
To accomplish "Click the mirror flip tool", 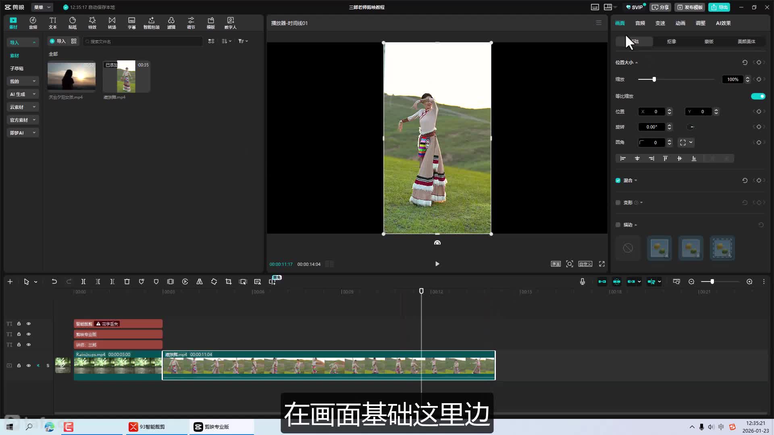I will [x=199, y=282].
